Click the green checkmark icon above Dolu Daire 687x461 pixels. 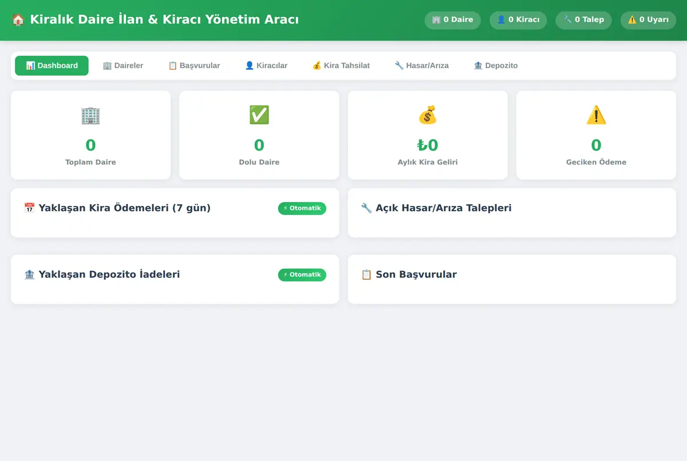coord(259,115)
